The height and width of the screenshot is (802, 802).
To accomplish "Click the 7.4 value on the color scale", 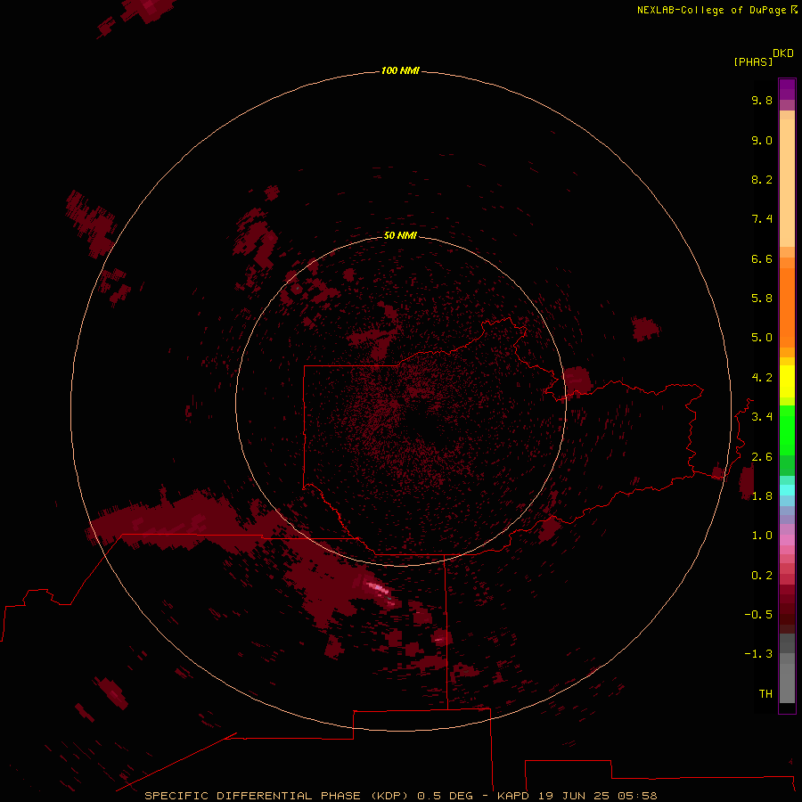I will (762, 219).
